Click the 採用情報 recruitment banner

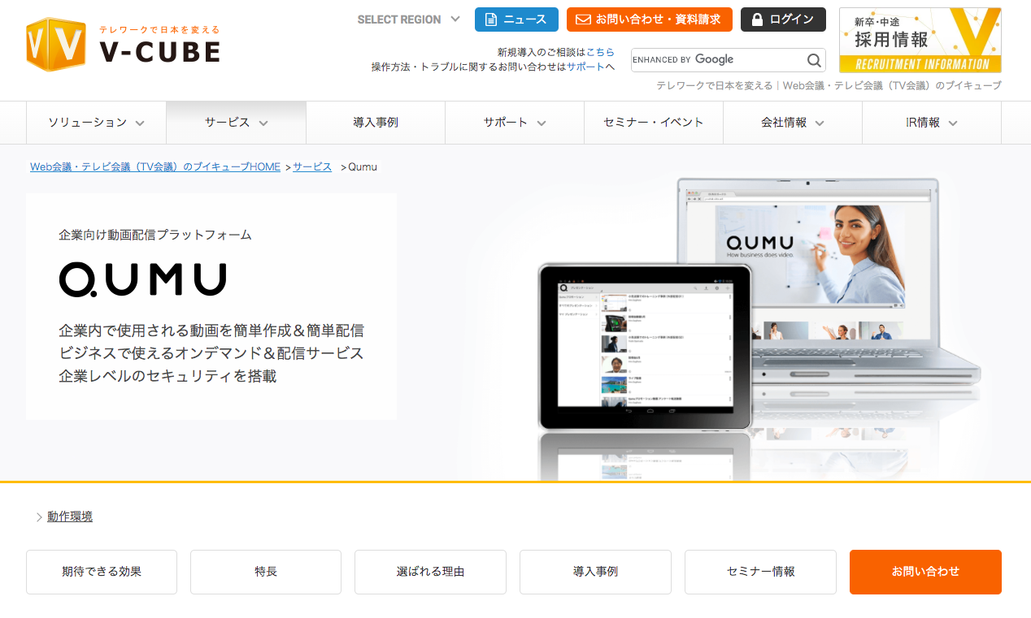(x=920, y=41)
